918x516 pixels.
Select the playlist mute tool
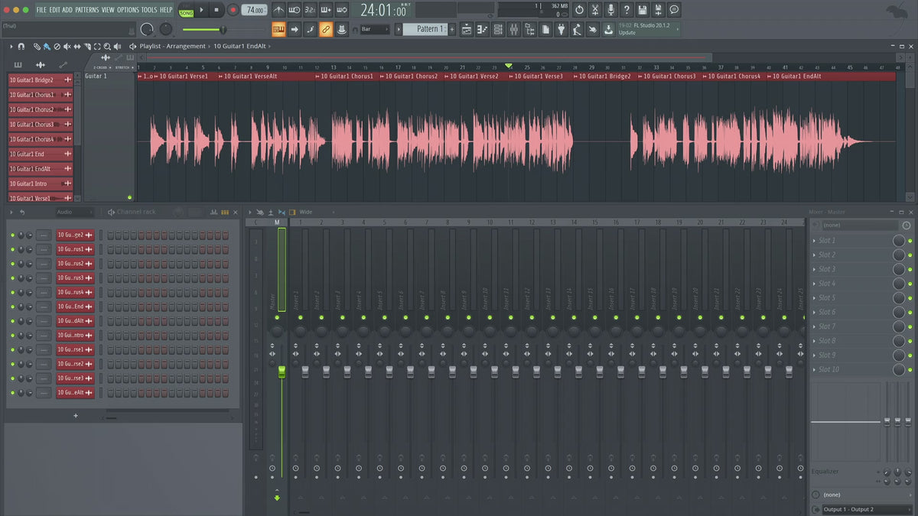click(67, 47)
